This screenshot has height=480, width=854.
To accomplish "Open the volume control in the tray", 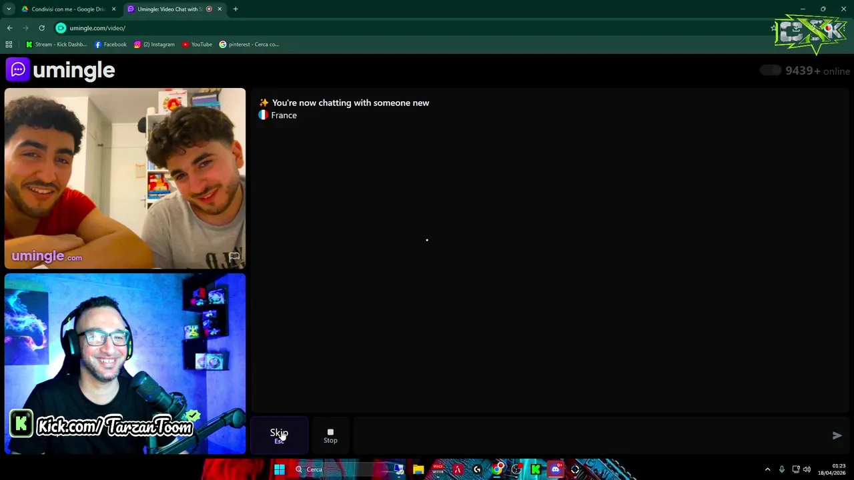I will (807, 469).
